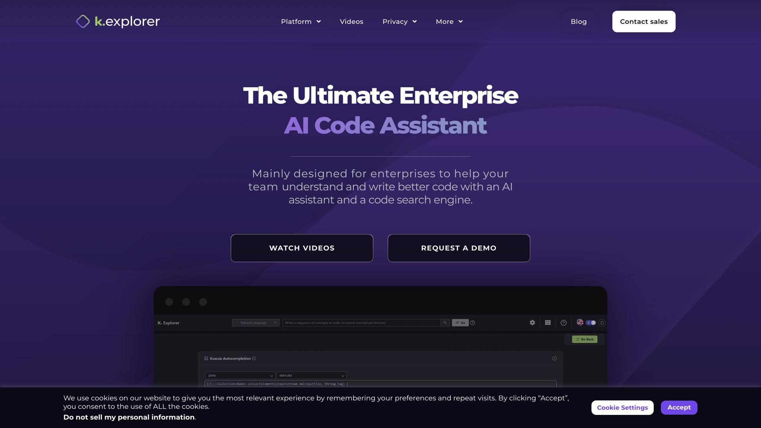Screen dimensions: 761x428
Task: Click the logout arrow icon at toolbar end
Action: click(602, 323)
